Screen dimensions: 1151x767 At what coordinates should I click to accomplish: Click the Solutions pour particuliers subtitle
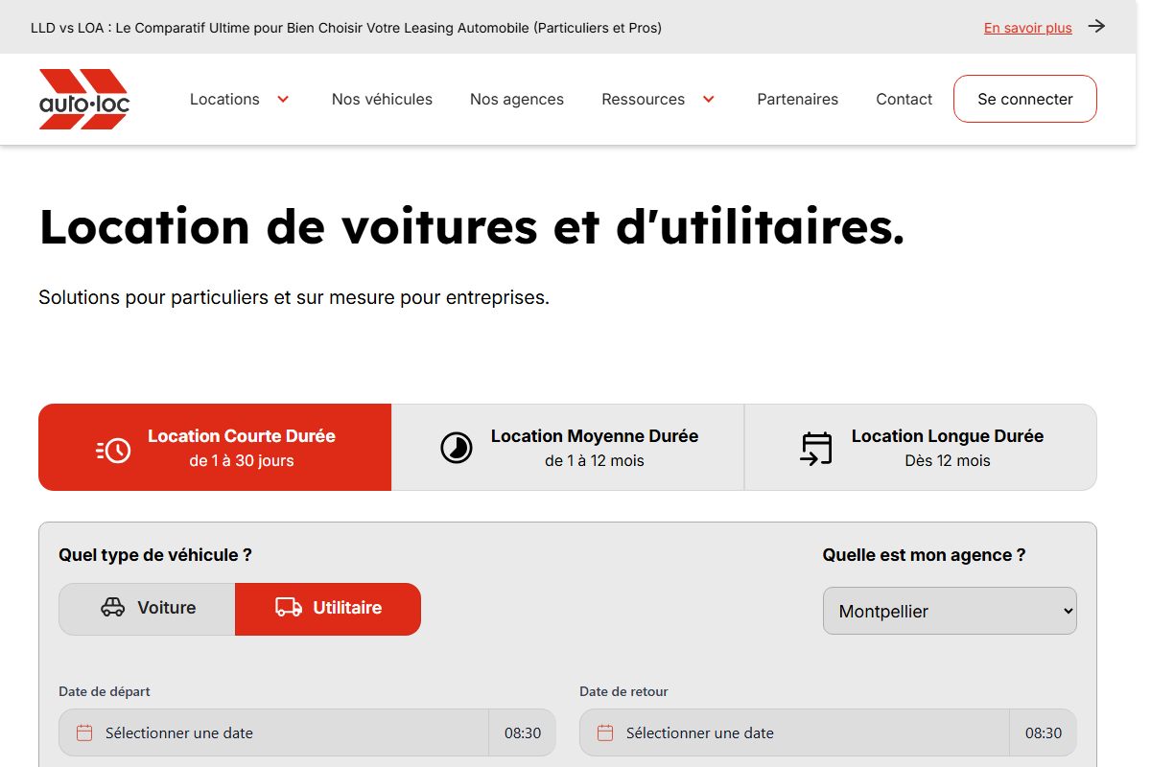[x=294, y=297]
